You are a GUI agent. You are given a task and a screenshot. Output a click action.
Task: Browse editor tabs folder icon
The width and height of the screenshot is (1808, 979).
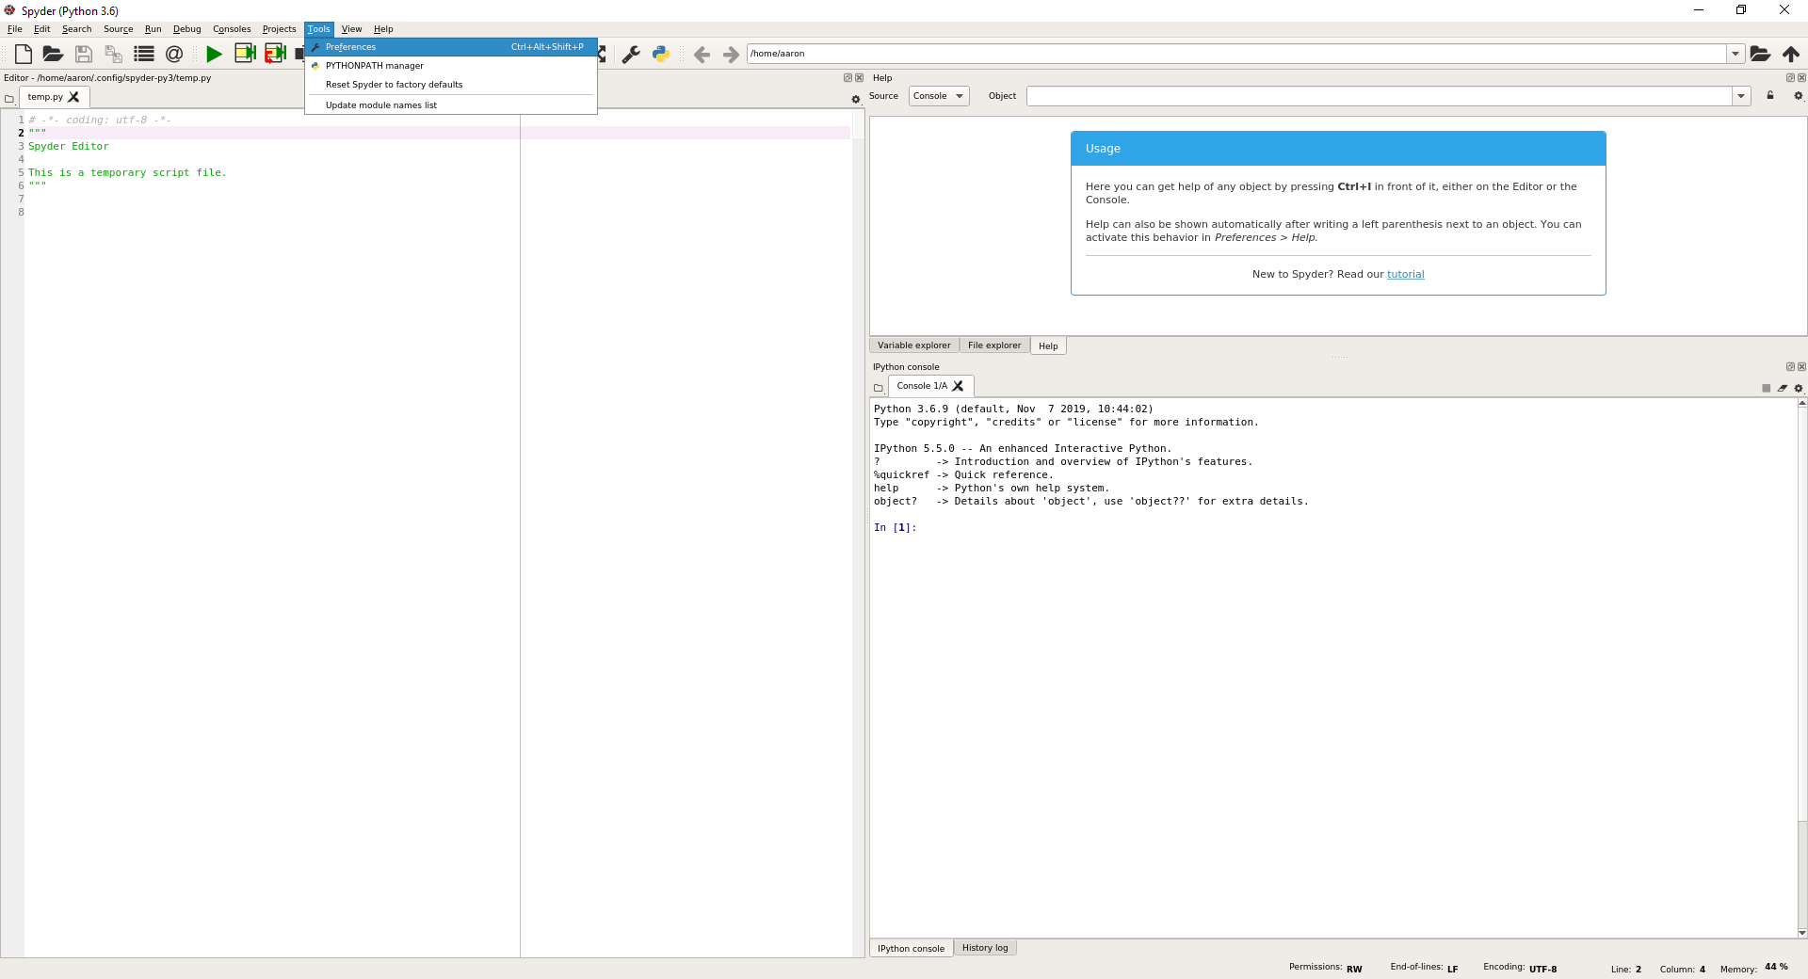[9, 99]
